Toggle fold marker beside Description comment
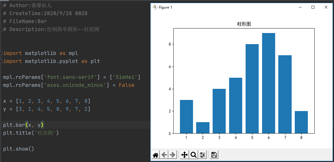The width and height of the screenshot is (334, 162). (x=1, y=29)
